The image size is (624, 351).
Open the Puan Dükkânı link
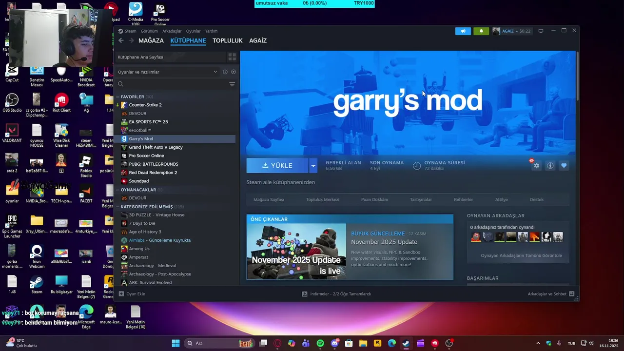(374, 199)
